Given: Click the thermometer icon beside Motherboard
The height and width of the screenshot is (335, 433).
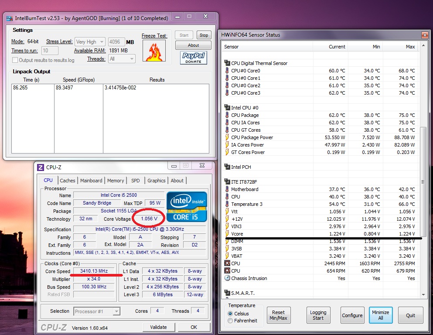Looking at the screenshot, I should tap(227, 189).
